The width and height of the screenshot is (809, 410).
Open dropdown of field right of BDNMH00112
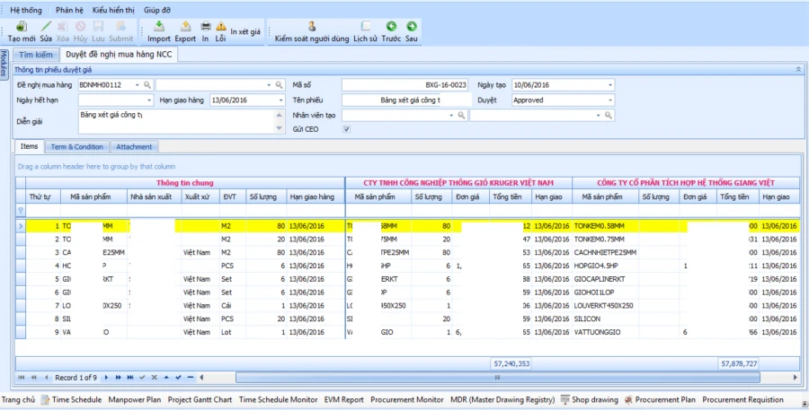[x=269, y=85]
